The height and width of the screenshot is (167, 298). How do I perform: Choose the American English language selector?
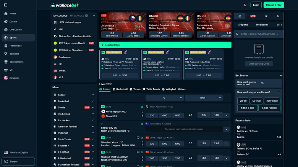pos(18,153)
